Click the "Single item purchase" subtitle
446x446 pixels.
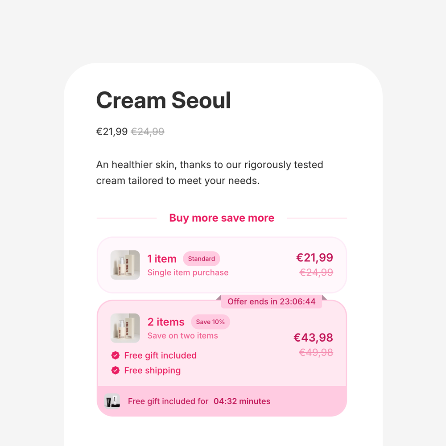[188, 273]
